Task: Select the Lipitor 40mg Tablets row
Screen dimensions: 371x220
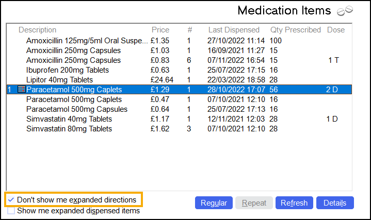Action: click(59, 80)
